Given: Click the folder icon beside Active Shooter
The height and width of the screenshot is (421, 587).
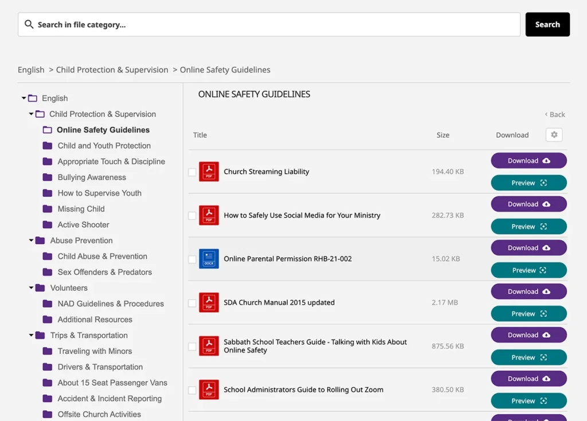Looking at the screenshot, I should click(48, 225).
